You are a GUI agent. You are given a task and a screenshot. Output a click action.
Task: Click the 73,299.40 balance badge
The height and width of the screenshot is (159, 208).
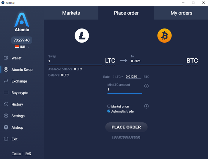click(22, 40)
